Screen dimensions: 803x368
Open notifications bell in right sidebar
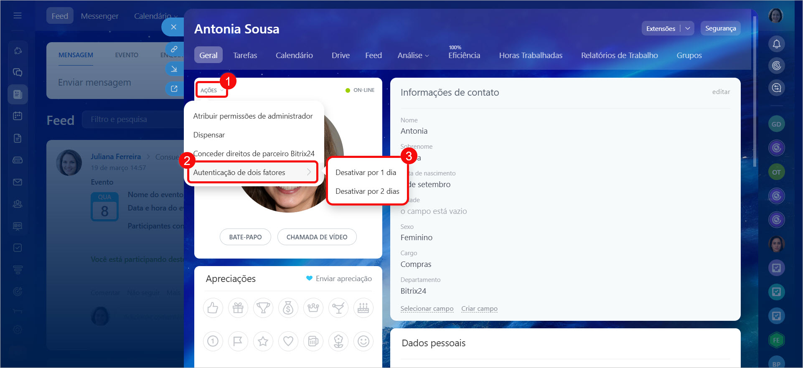776,44
